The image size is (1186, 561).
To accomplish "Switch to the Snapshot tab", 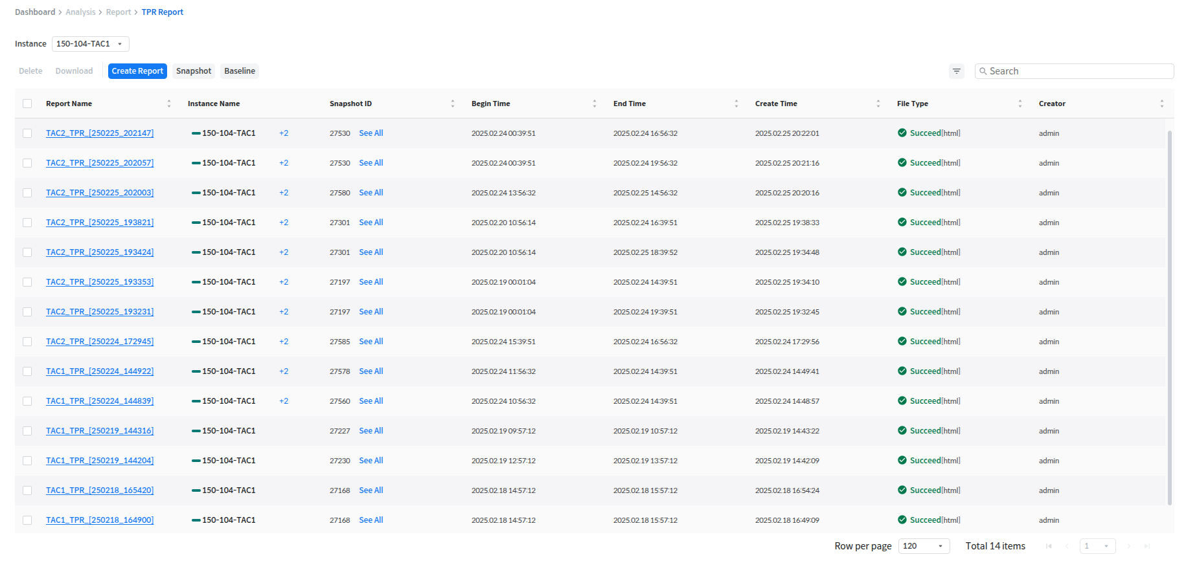I will coord(194,71).
